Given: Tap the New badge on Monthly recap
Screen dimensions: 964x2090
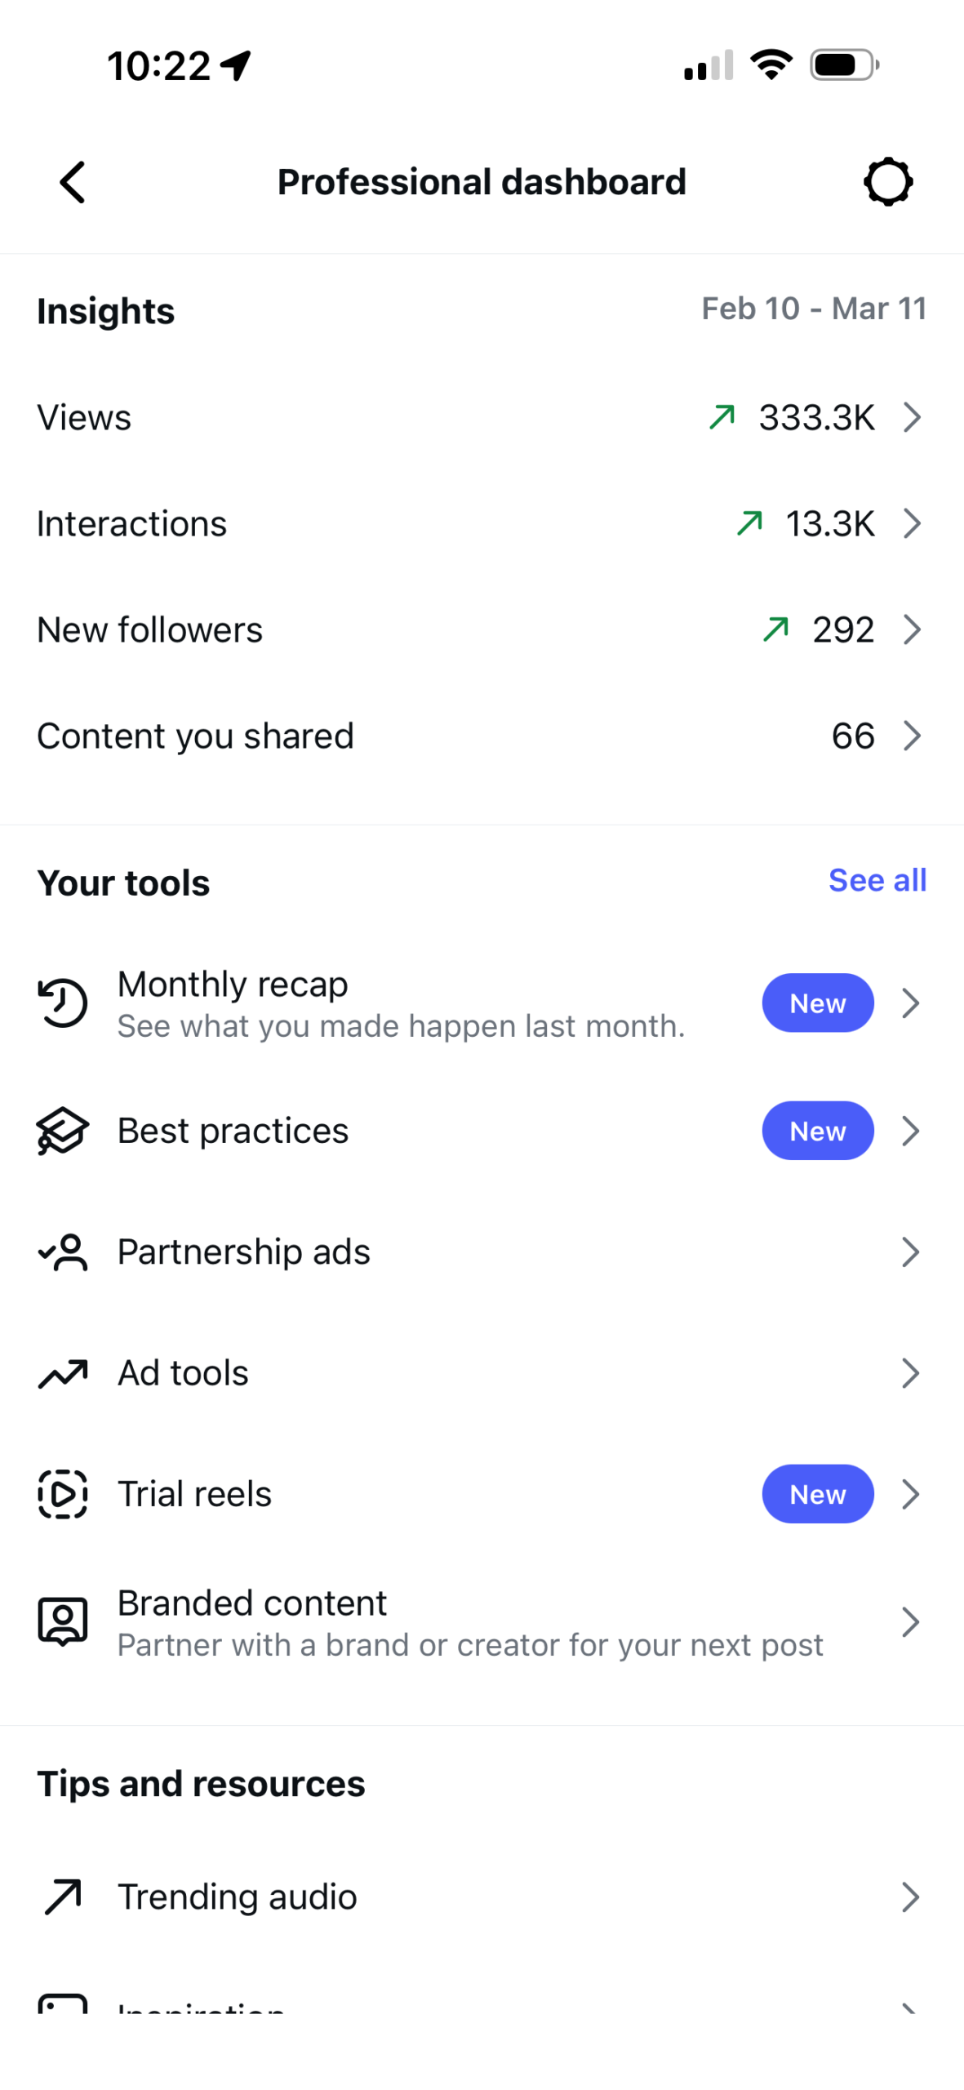Looking at the screenshot, I should pos(817,1003).
